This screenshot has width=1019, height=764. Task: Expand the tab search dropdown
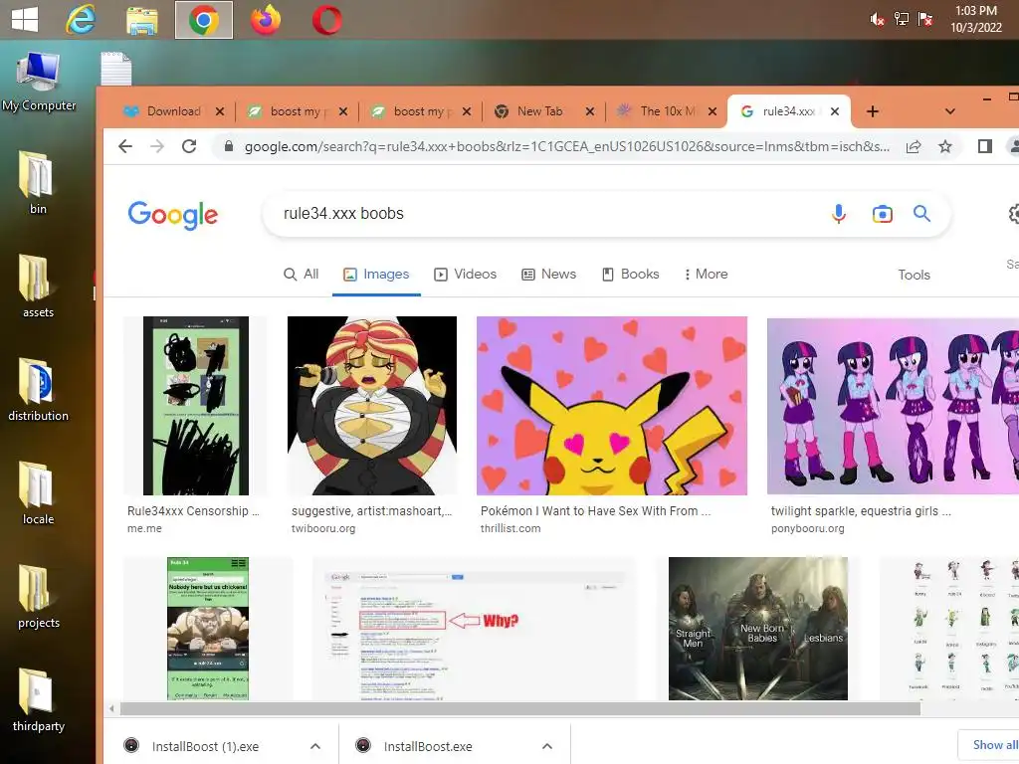[x=949, y=111]
